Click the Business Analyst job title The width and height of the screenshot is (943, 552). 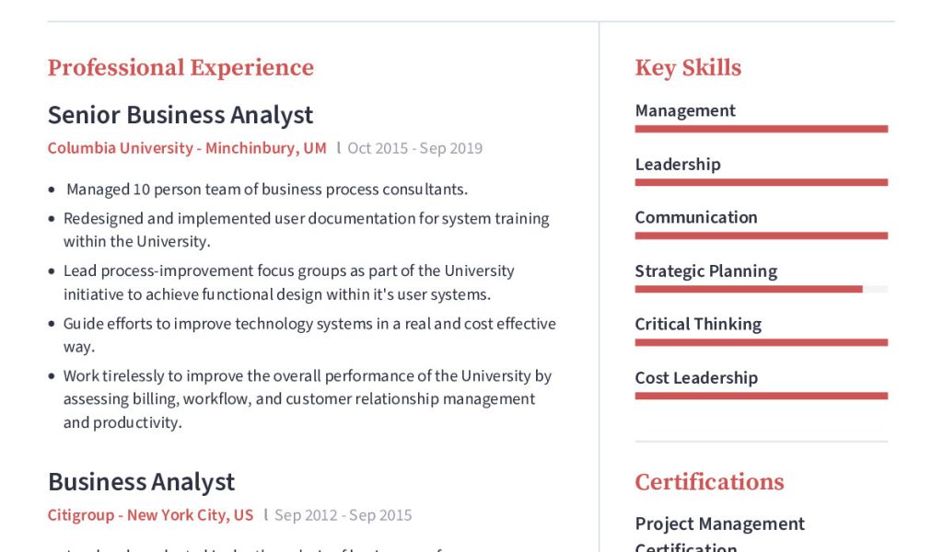coord(141,482)
